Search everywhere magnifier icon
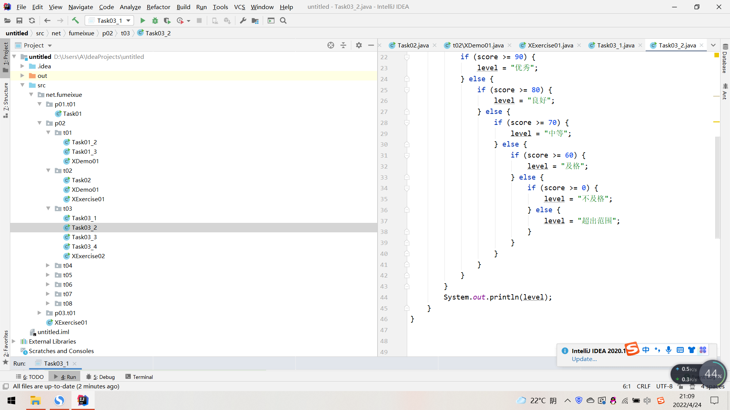This screenshot has height=410, width=730. click(x=283, y=20)
